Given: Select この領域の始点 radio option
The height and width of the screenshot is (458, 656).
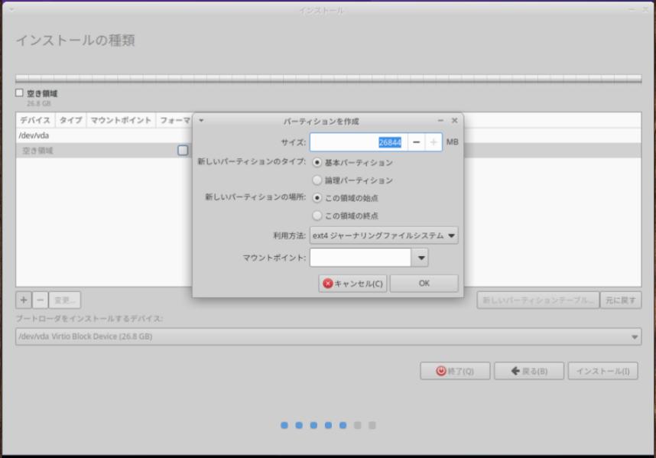Looking at the screenshot, I should pos(317,198).
